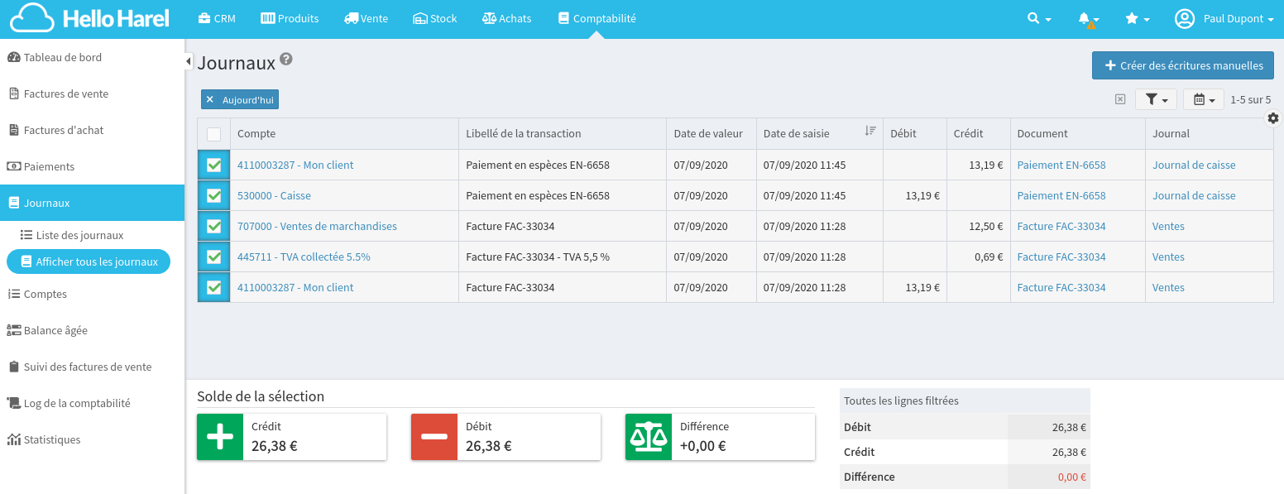Sort by the Date de saisie sort icon
Screen dimensions: 1284x494
(x=870, y=131)
